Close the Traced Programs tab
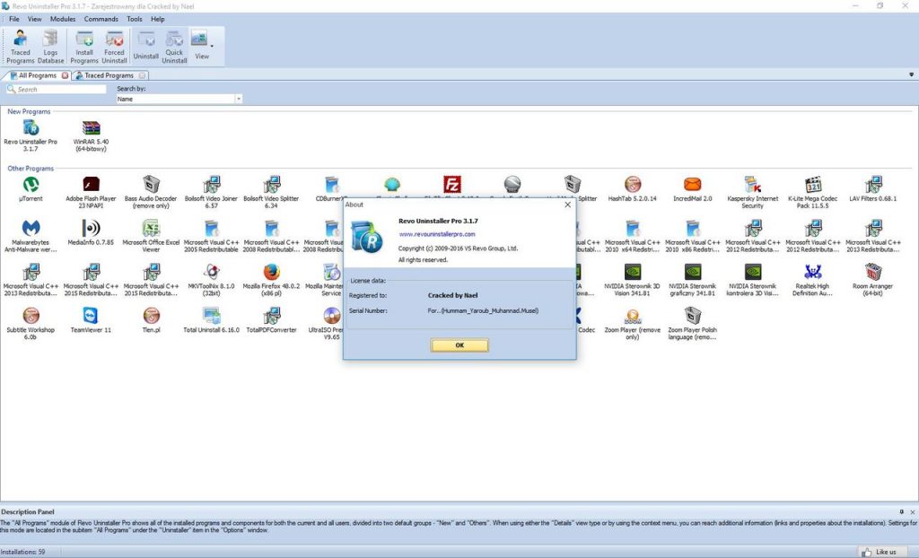The height and width of the screenshot is (558, 919). (x=142, y=75)
